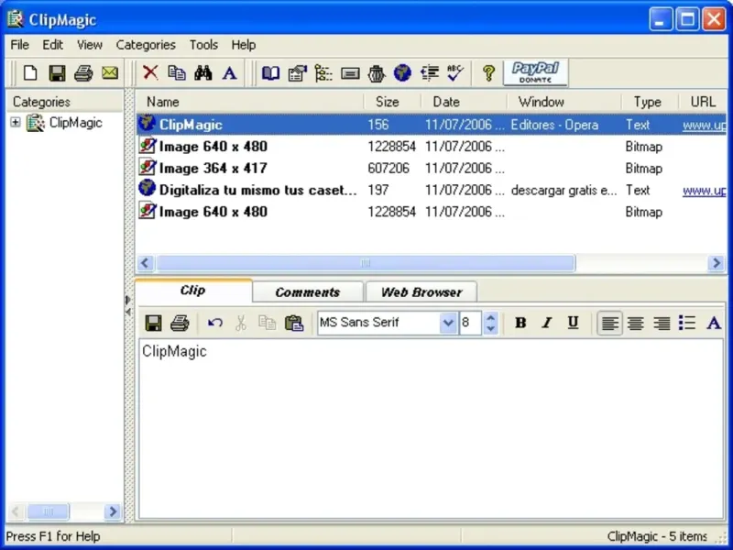Select left text alignment

pos(609,323)
